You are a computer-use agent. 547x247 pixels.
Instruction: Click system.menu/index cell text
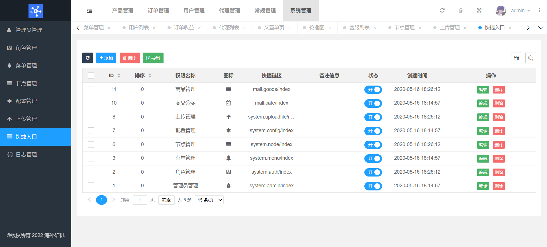pos(272,158)
